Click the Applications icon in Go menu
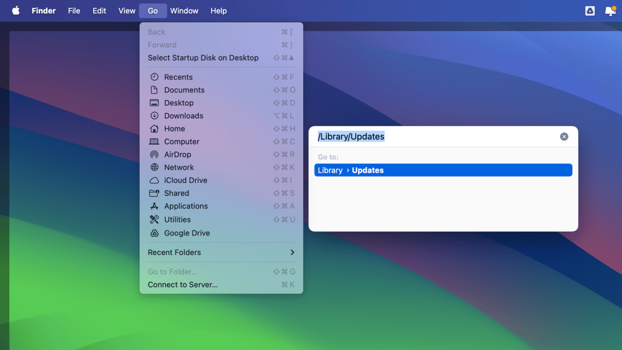This screenshot has width=622, height=350. coord(154,206)
